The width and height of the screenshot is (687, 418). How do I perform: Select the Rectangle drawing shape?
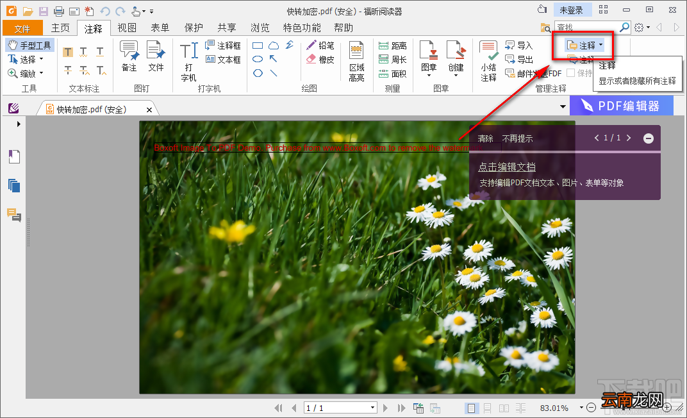tap(258, 45)
